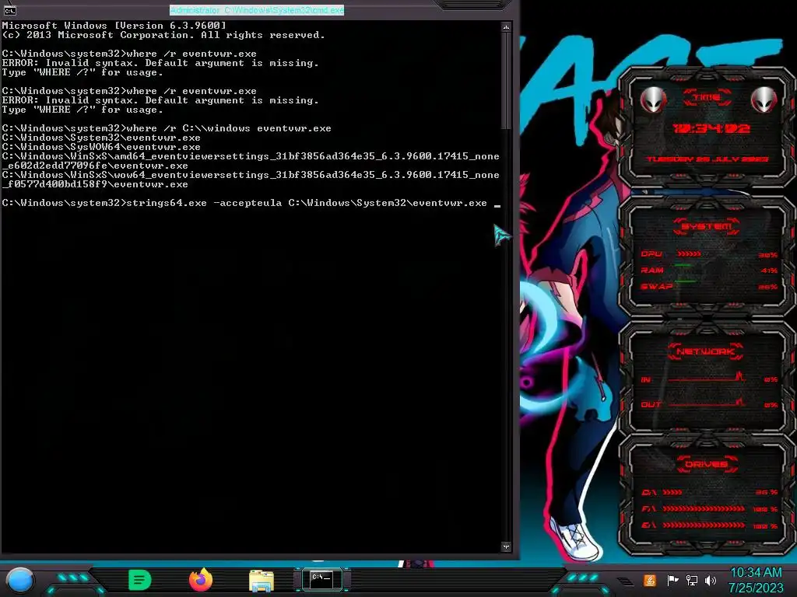Viewport: 797px width, 597px height.
Task: Click the left alien head icon in Time widget
Action: click(653, 99)
